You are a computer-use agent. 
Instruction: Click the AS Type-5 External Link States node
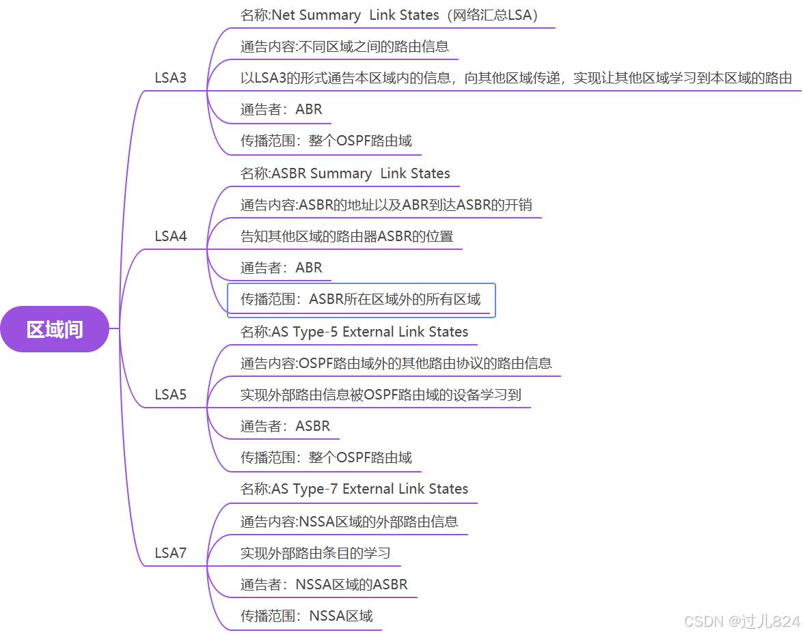[354, 332]
